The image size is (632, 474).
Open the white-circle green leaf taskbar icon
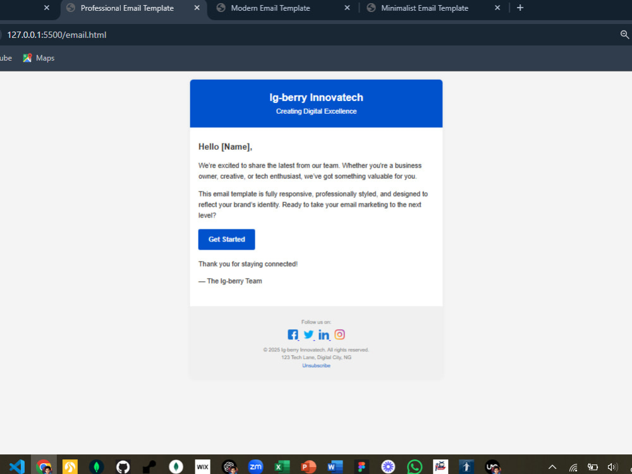(x=176, y=467)
